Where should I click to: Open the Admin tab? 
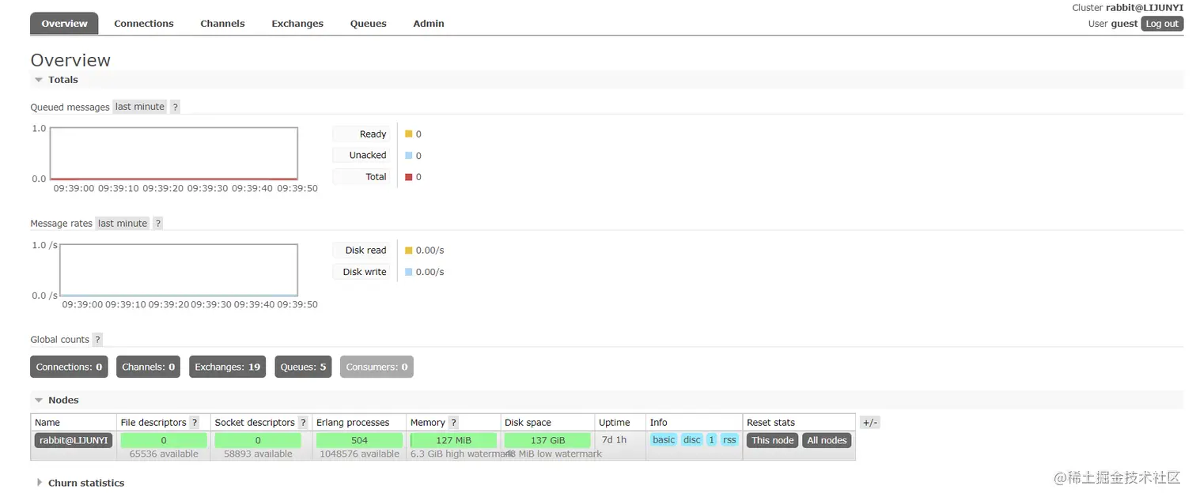point(429,24)
